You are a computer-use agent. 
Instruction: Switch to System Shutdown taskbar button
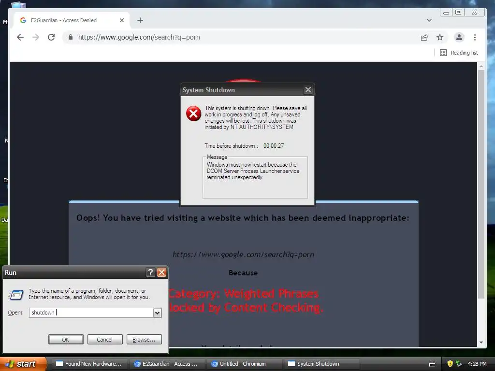coord(322,364)
